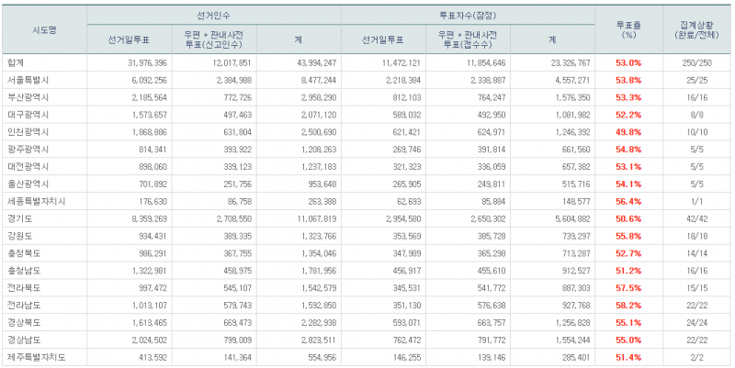The height and width of the screenshot is (368, 735).
Task: Click the 11,472,121 election-day voters cell
Action: point(401,62)
